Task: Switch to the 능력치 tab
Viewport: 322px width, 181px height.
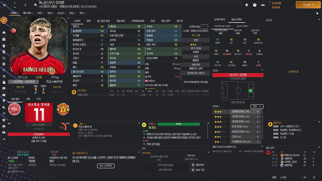Action: click(77, 21)
